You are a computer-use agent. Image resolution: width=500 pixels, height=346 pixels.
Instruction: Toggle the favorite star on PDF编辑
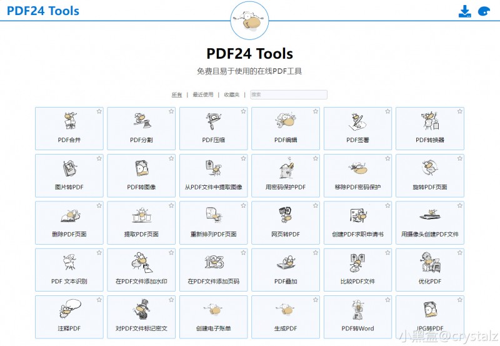(x=316, y=111)
